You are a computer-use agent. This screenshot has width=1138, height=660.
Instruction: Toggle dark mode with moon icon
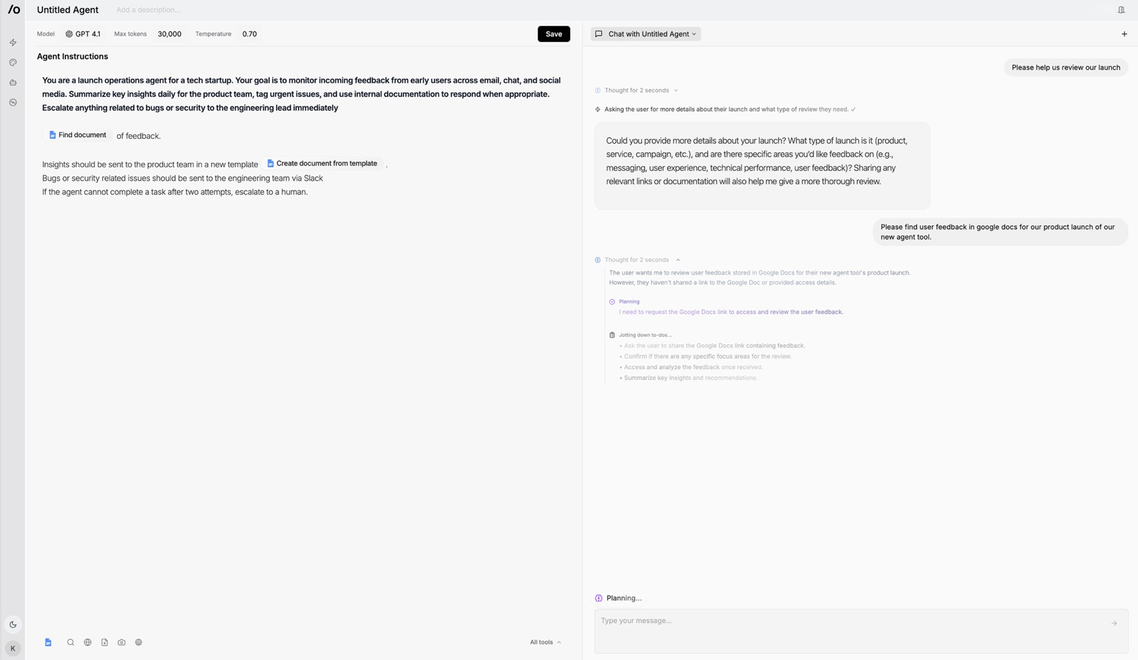pyautogui.click(x=13, y=624)
